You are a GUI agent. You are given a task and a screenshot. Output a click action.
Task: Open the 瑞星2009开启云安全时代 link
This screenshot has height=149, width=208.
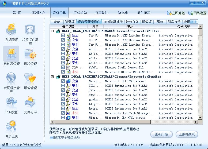pos(22,145)
